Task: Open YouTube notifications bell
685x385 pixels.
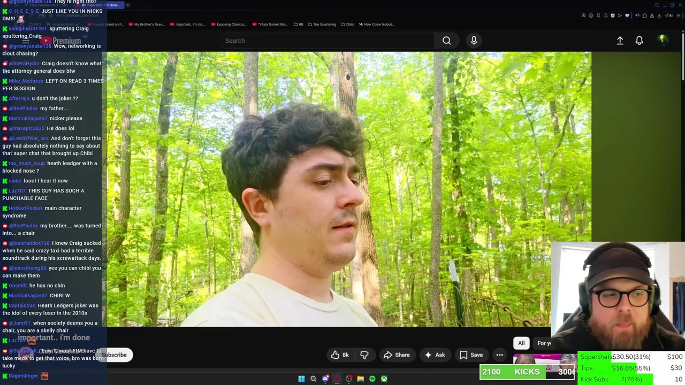Action: click(639, 41)
